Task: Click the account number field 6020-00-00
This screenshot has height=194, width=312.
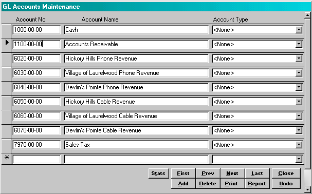Action: pyautogui.click(x=36, y=59)
